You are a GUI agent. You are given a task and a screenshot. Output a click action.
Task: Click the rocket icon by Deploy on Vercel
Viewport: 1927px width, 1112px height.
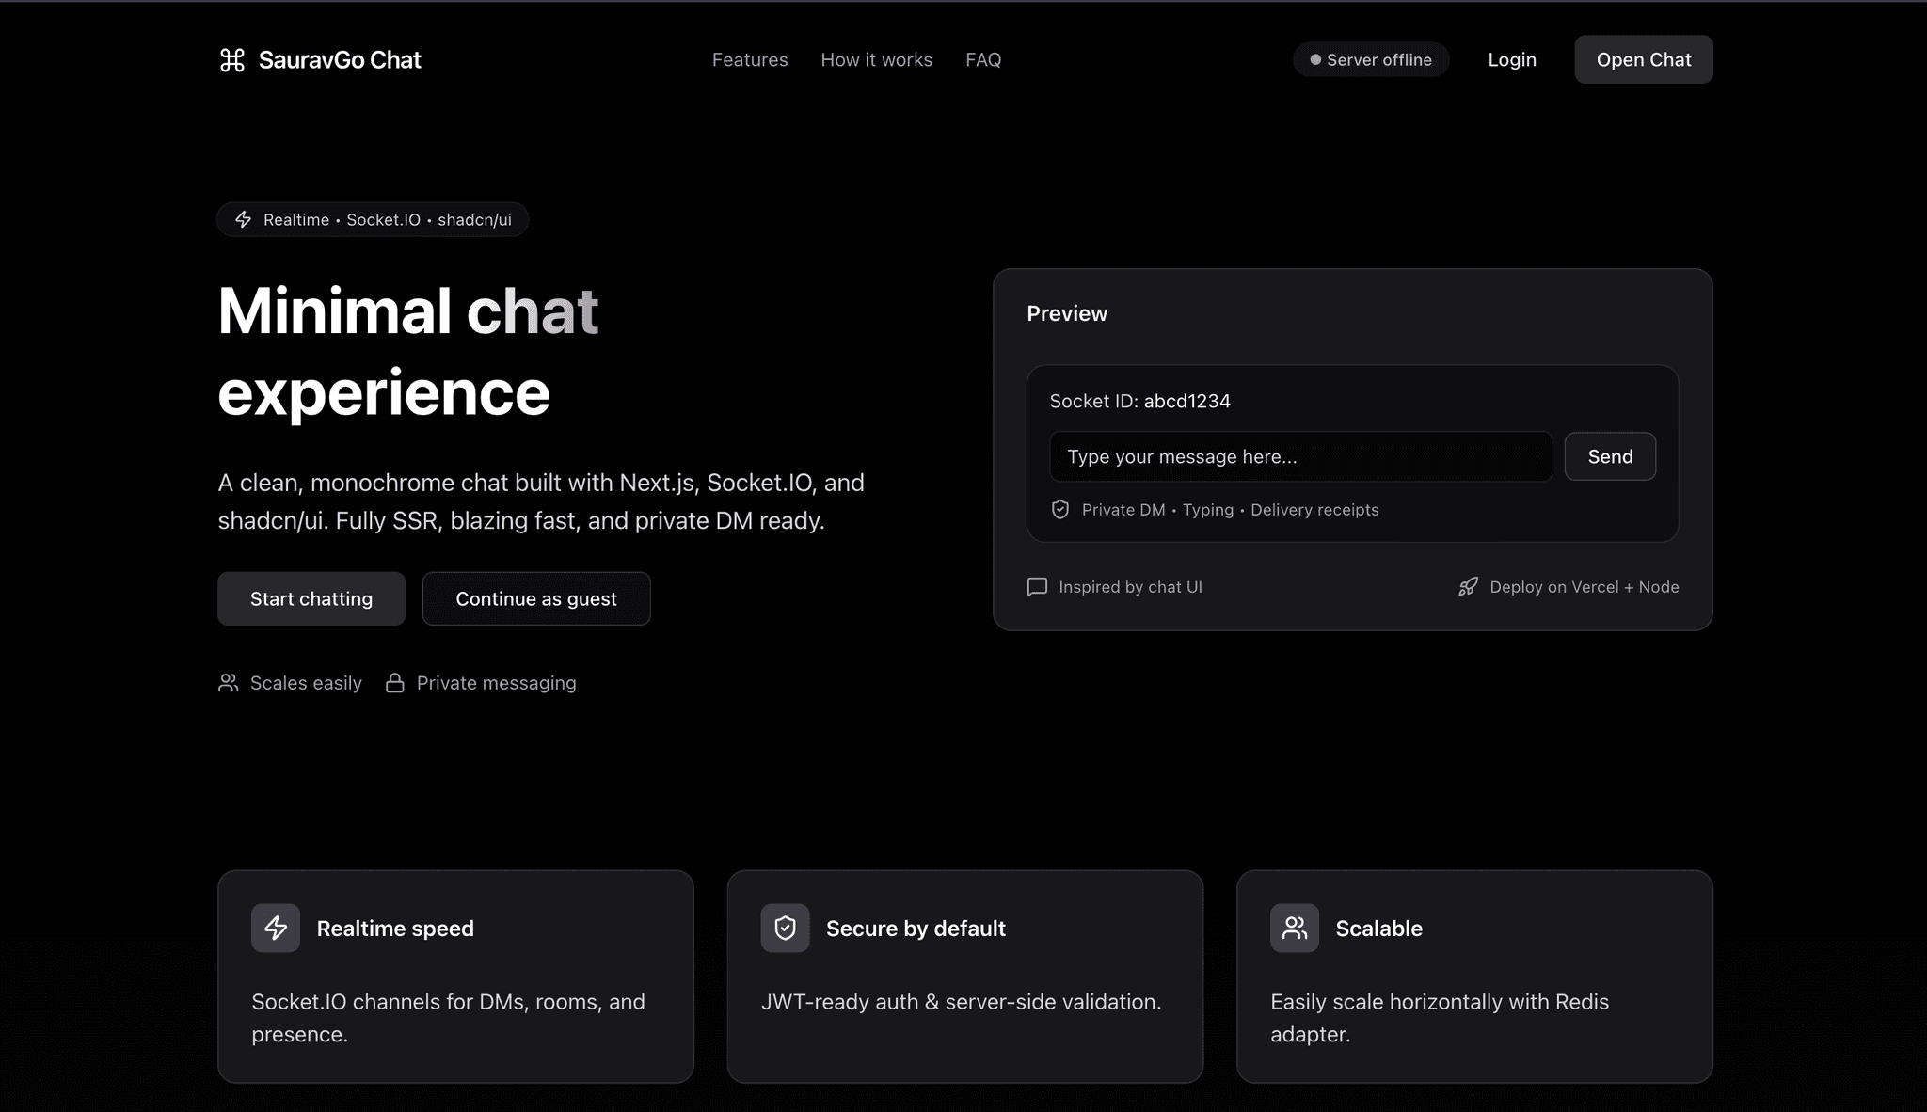(x=1468, y=587)
